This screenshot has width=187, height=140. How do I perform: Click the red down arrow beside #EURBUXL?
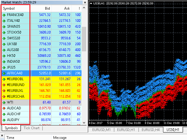pos(4,91)
